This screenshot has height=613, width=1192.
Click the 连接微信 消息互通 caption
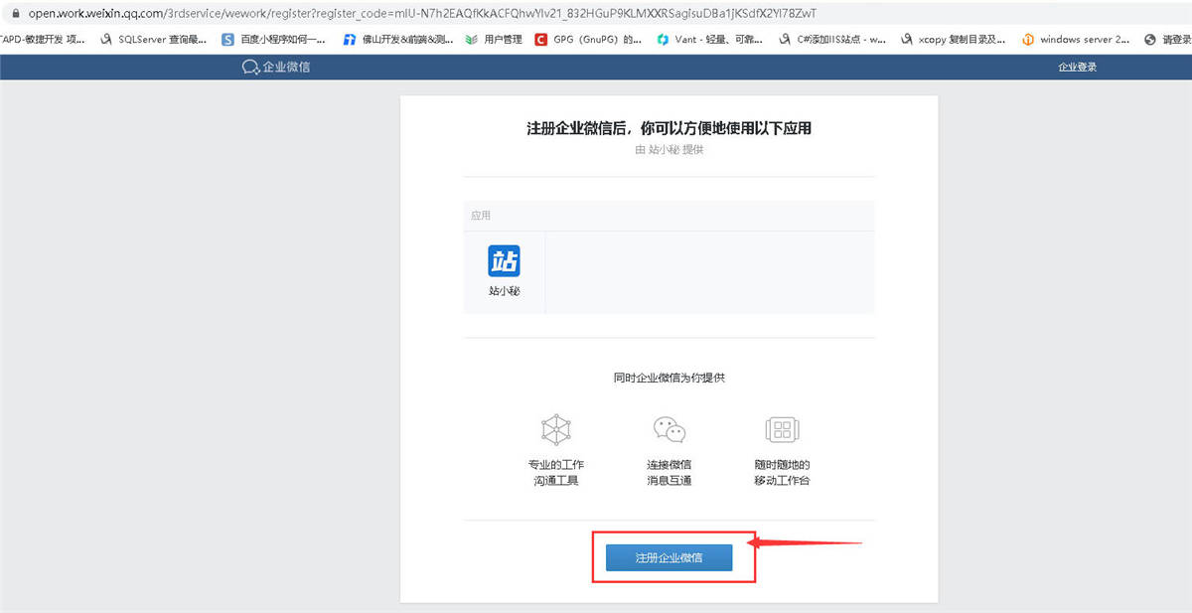[x=669, y=473]
